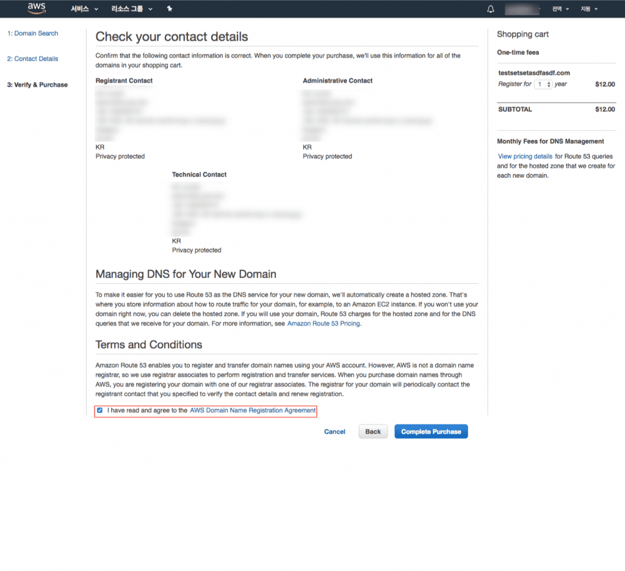625x571 pixels.
Task: Click View pricing details link
Action: (x=525, y=156)
